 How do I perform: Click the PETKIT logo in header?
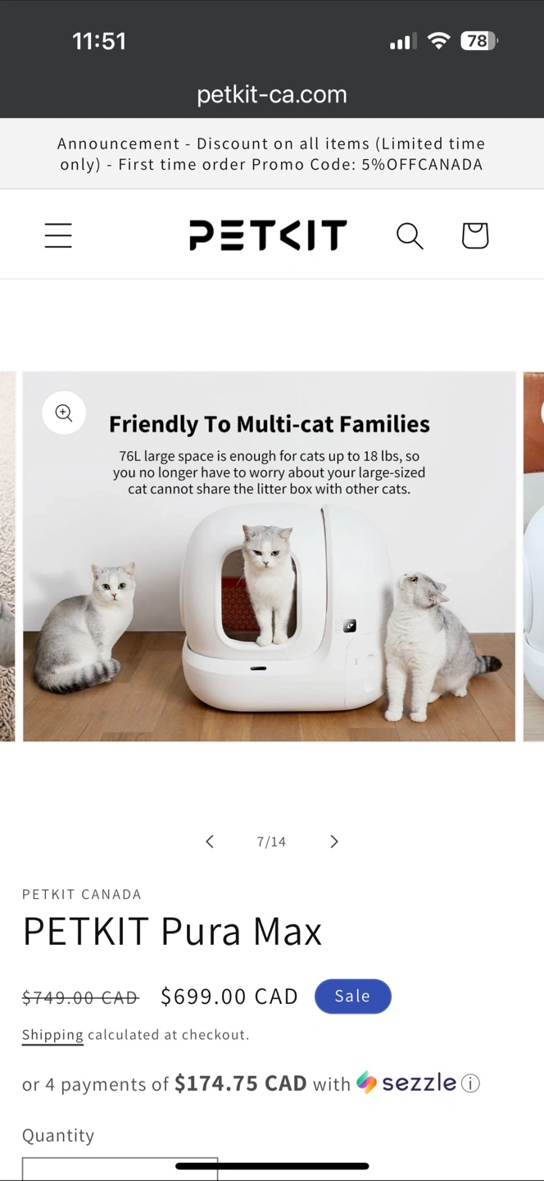(x=268, y=235)
